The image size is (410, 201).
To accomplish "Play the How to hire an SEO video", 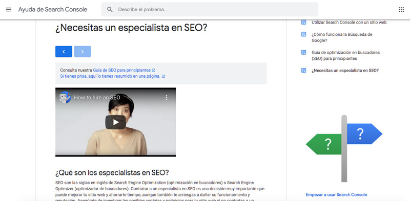I will [116, 122].
